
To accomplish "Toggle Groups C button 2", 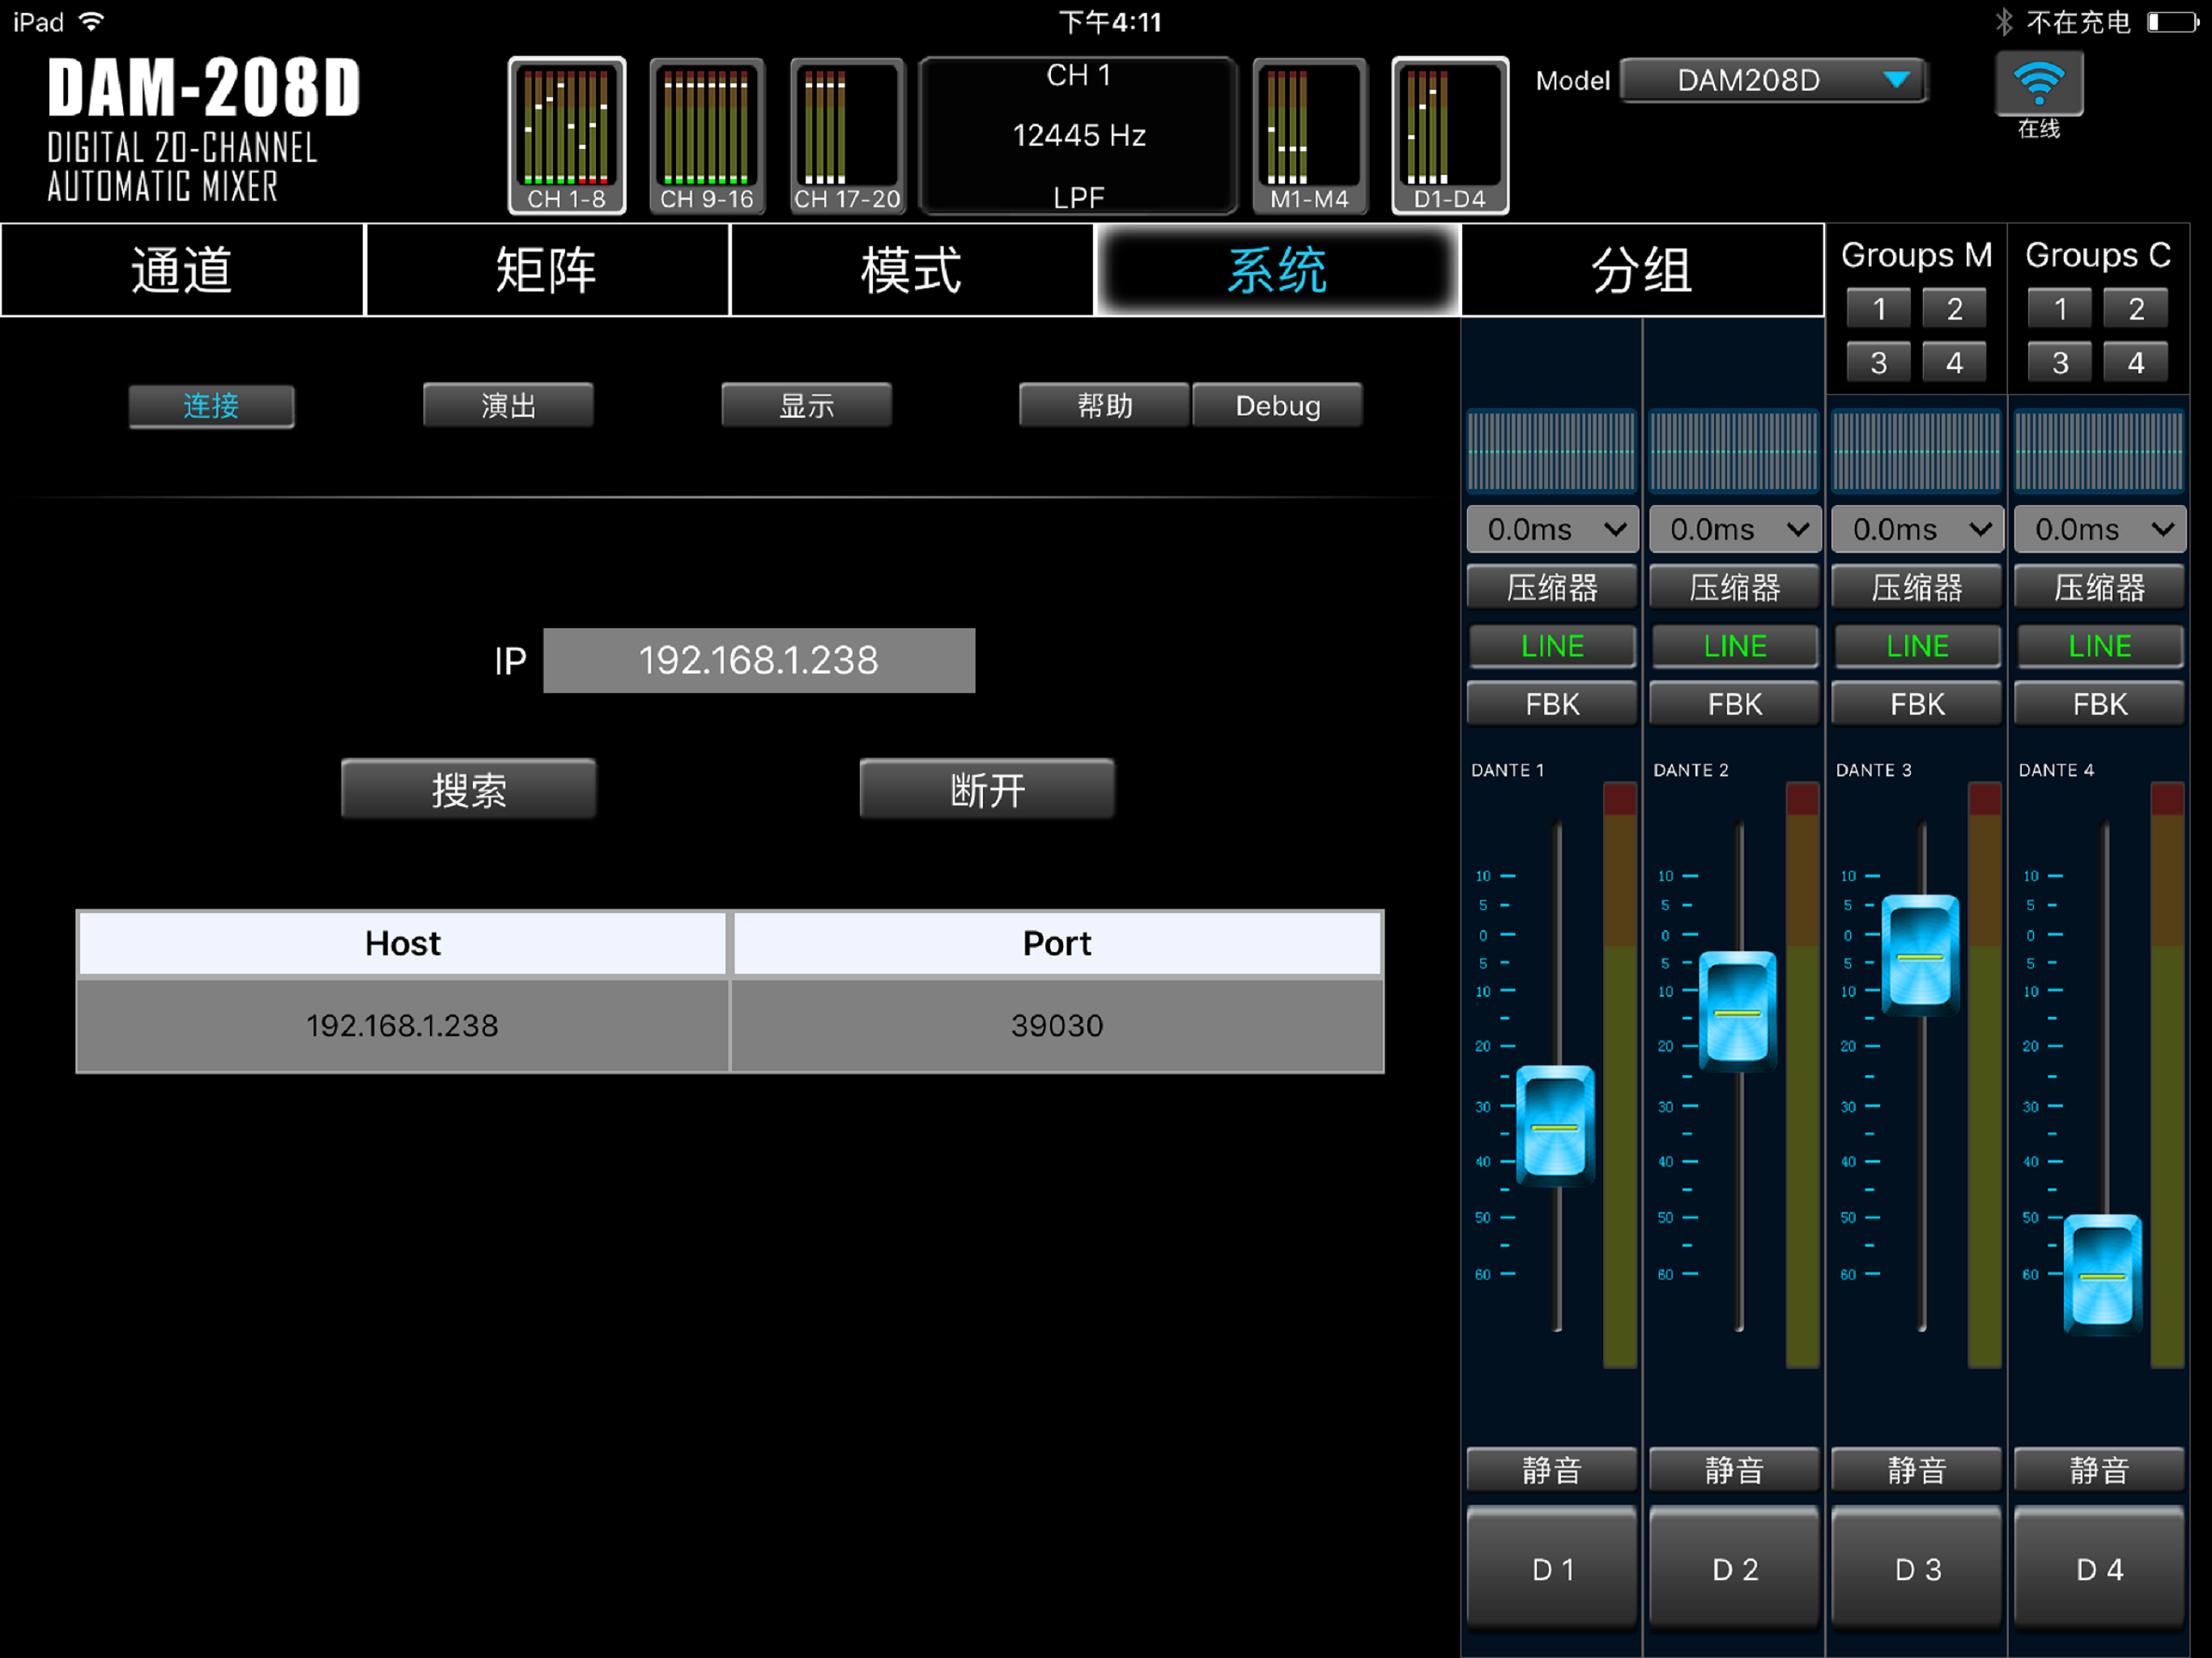I will pos(2136,308).
